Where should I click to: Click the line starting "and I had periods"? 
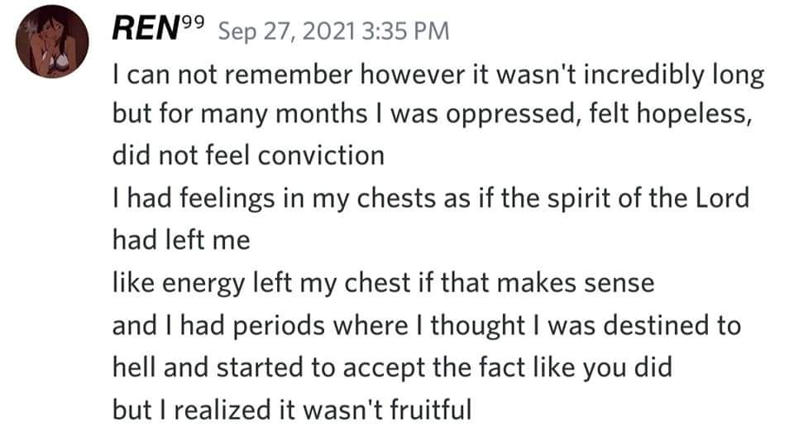(426, 325)
